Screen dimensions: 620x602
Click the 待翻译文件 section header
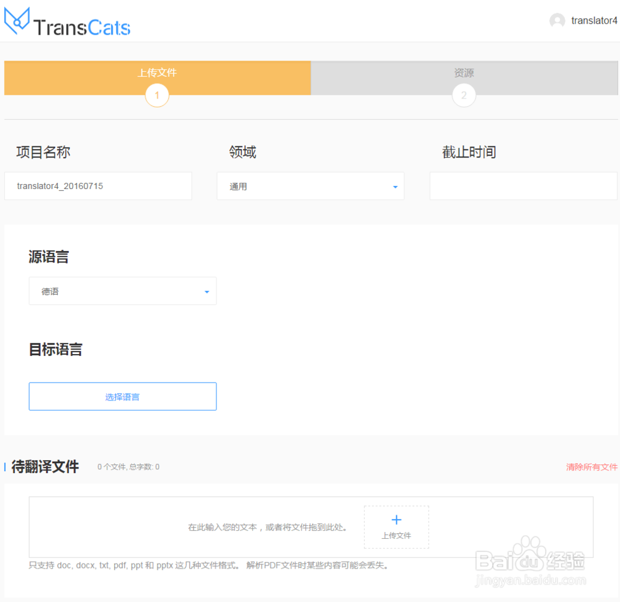[x=45, y=467]
